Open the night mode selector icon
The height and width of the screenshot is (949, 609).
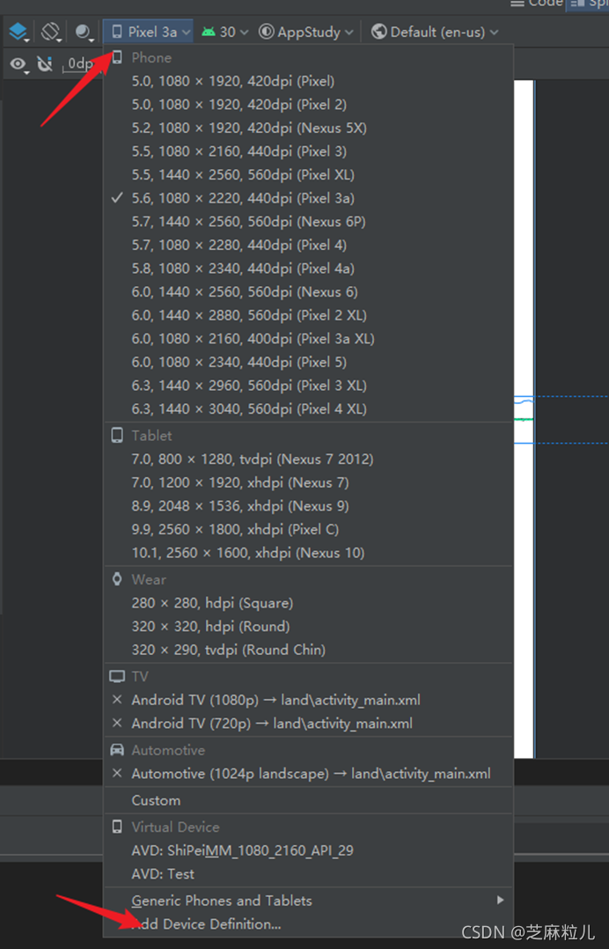tap(84, 32)
